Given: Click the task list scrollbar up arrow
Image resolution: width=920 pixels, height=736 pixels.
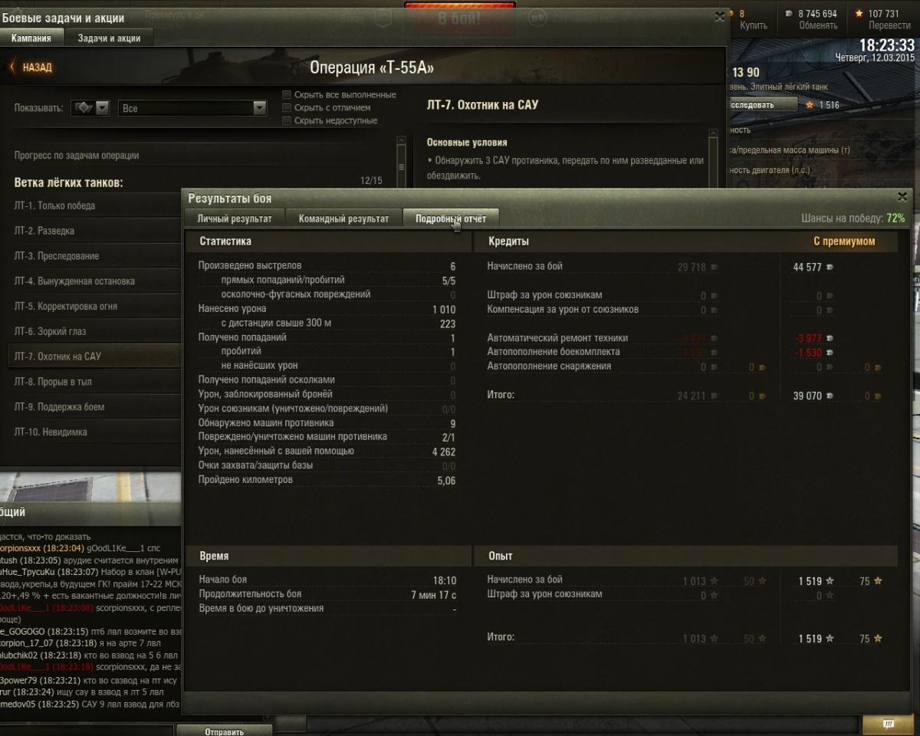Looking at the screenshot, I should 400,141.
